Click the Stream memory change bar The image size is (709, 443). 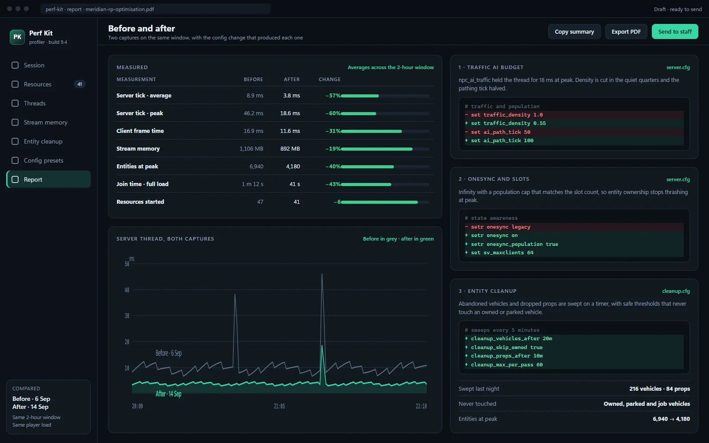pos(385,149)
